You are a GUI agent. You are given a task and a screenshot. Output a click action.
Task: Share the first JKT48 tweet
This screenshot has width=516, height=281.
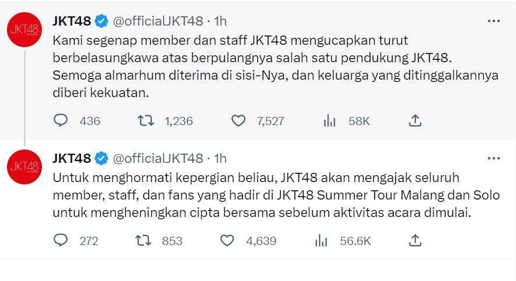[x=415, y=120]
